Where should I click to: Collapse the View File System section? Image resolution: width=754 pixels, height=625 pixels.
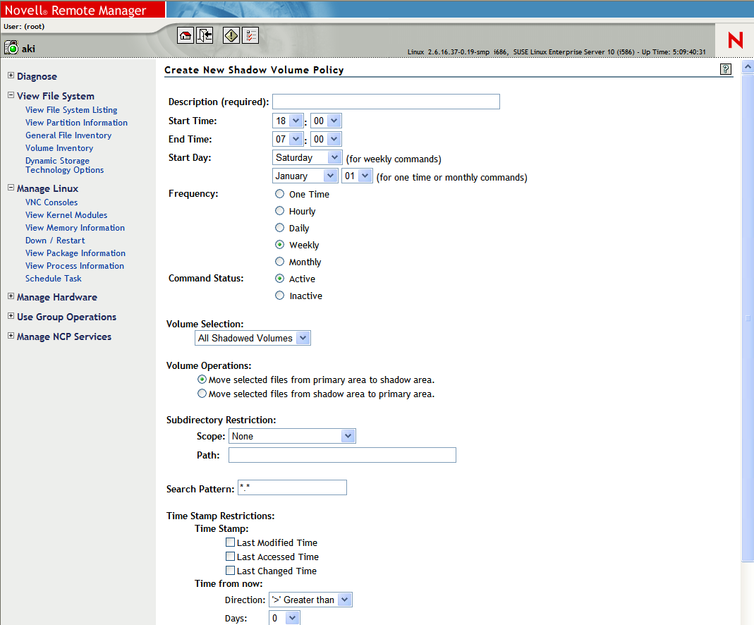[x=11, y=95]
